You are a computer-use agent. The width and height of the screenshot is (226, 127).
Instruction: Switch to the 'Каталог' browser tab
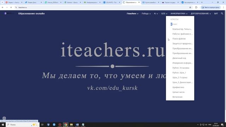click(73, 2)
